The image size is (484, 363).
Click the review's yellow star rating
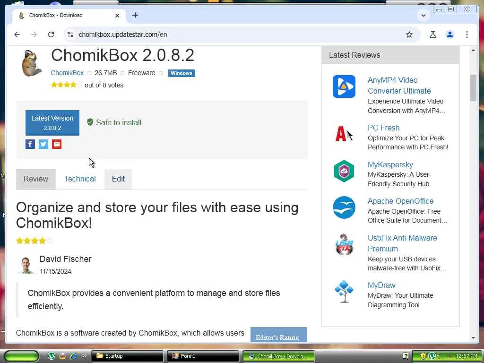35,241
